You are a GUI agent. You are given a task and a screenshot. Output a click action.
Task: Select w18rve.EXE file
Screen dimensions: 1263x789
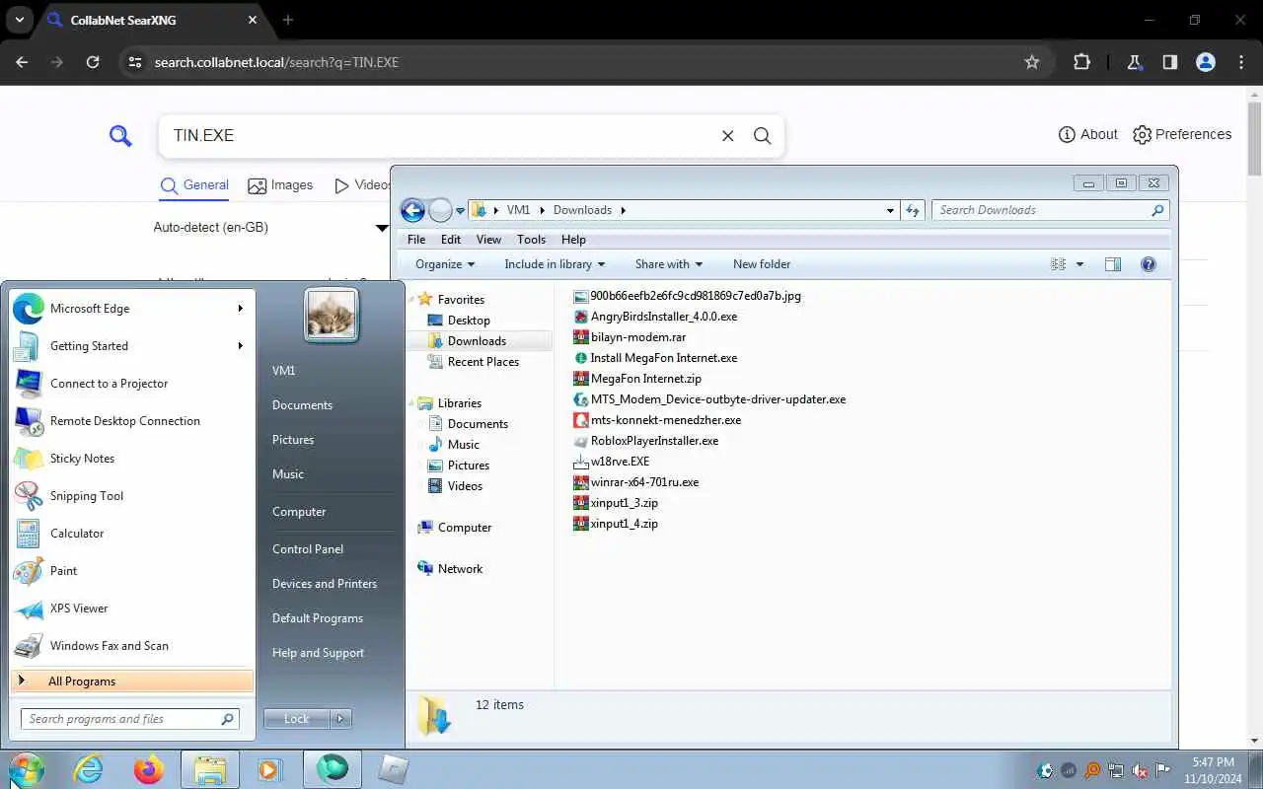(x=611, y=462)
